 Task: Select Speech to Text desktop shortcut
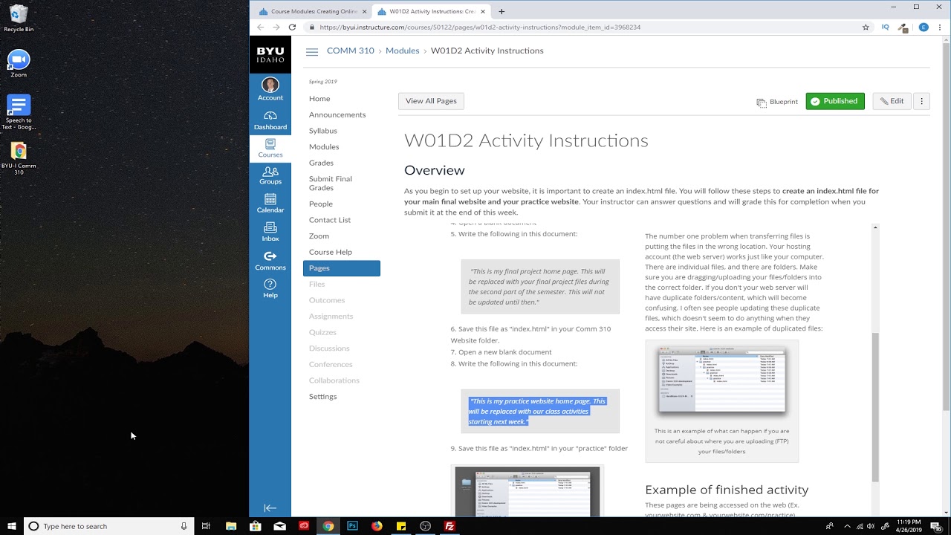pyautogui.click(x=19, y=112)
